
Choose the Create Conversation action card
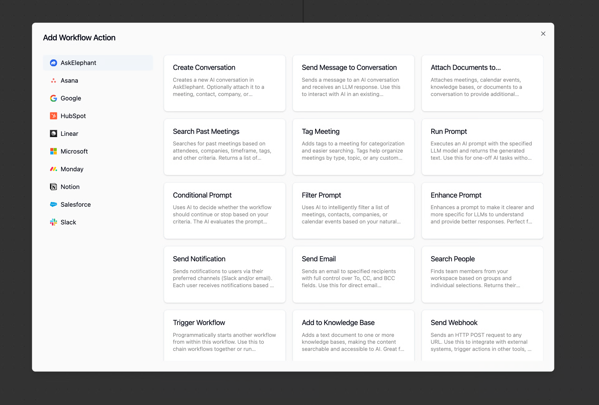pos(225,83)
